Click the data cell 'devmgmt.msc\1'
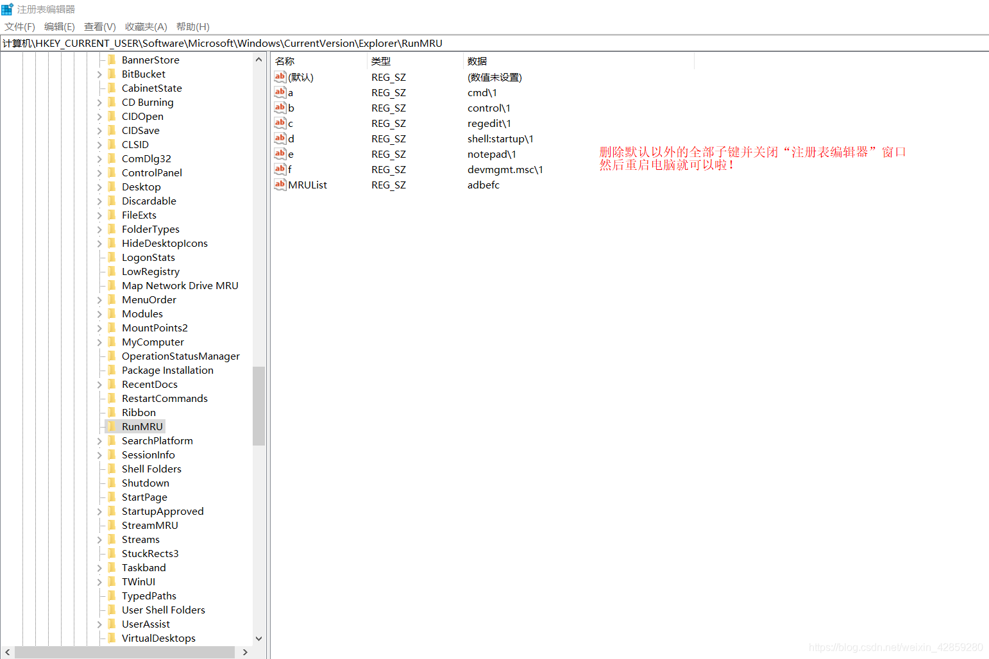This screenshot has height=659, width=989. pyautogui.click(x=505, y=169)
